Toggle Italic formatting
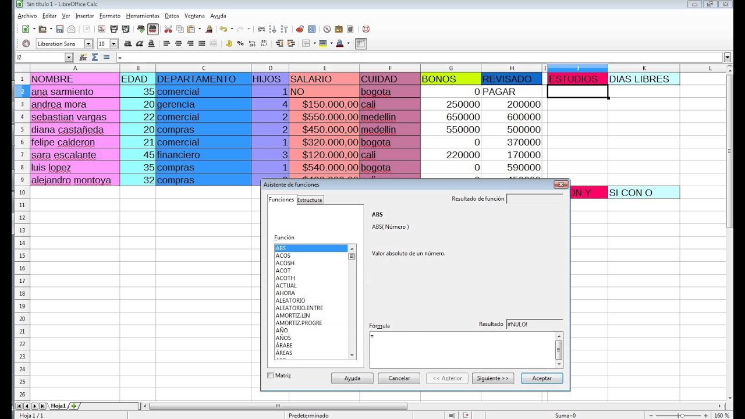The image size is (745, 419). coord(140,44)
